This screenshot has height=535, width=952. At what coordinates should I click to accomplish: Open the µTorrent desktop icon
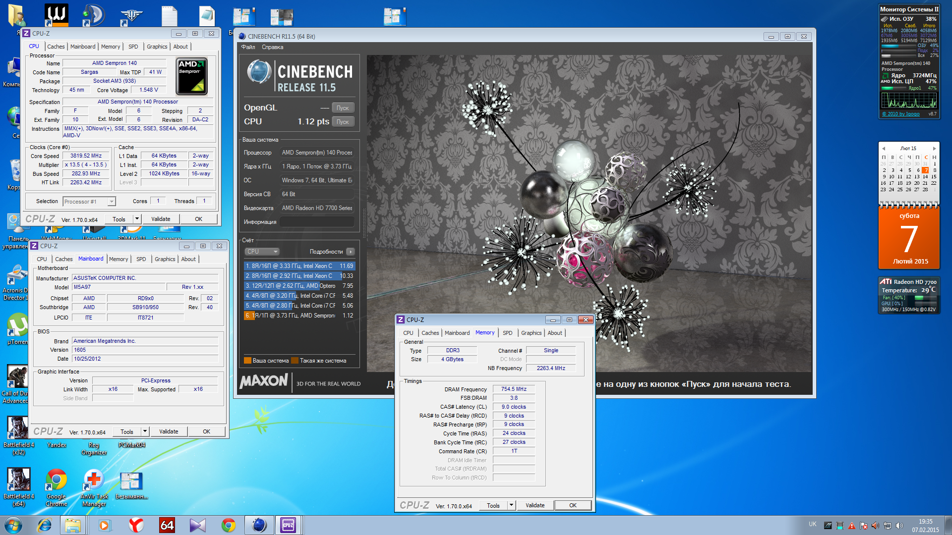click(x=18, y=329)
